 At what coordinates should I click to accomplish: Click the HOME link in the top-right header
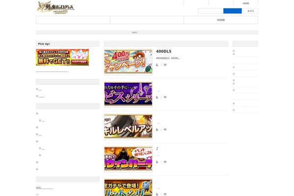click(x=245, y=3)
